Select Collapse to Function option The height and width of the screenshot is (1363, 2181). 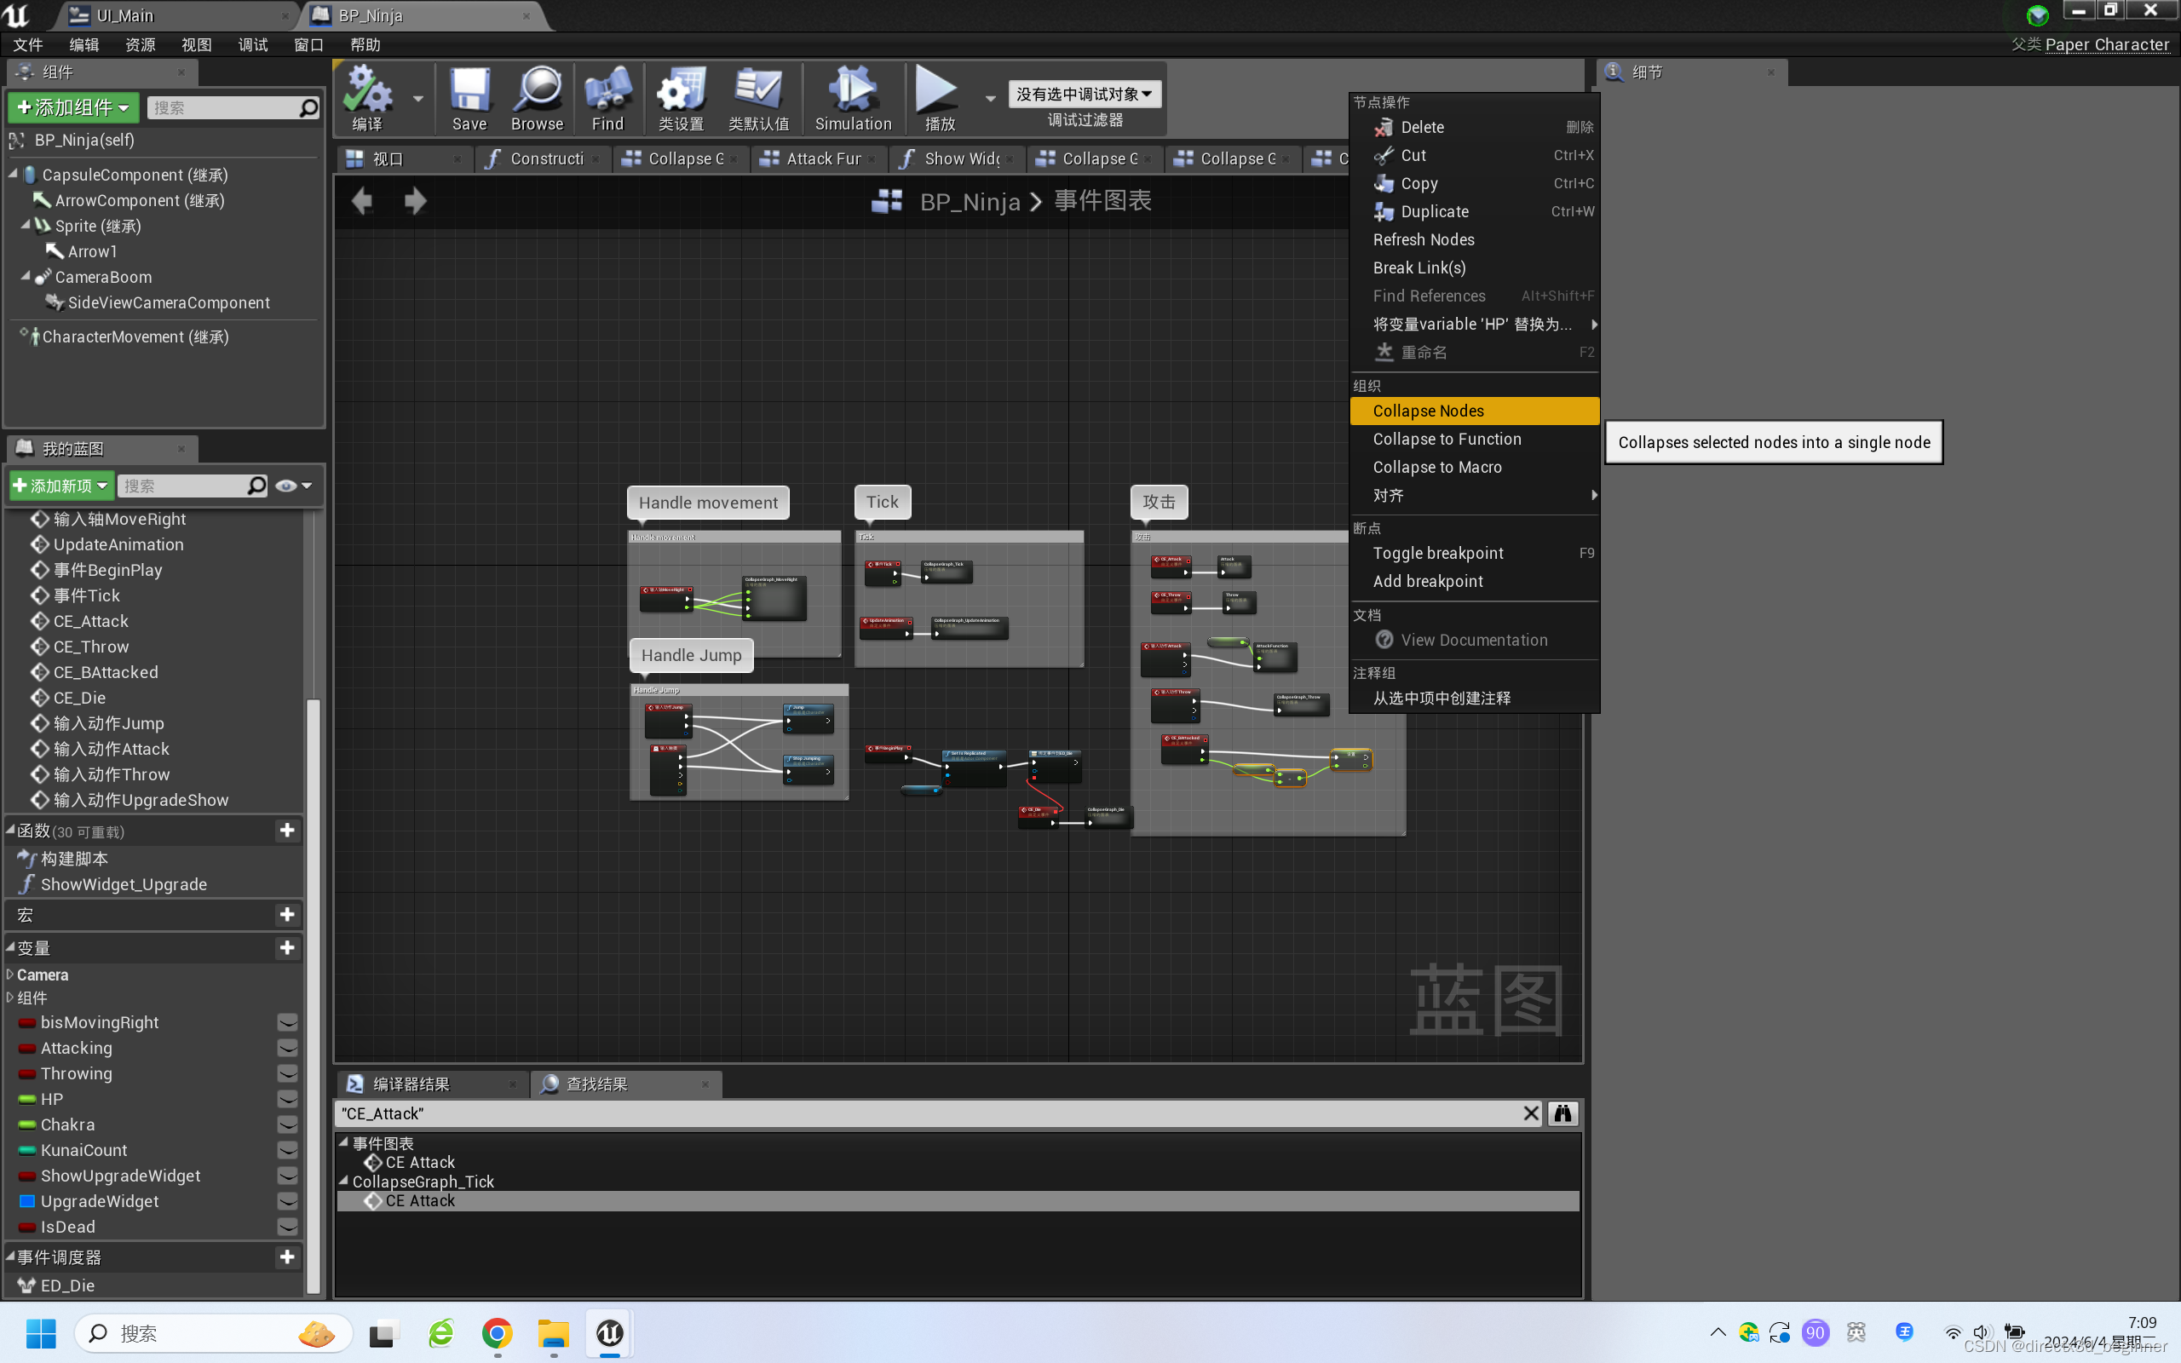coord(1446,438)
